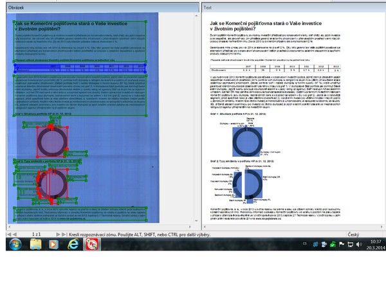Image resolution: width=386 pixels, height=289 pixels.
Task: Click the volume speaker tray icon
Action: (359, 244)
